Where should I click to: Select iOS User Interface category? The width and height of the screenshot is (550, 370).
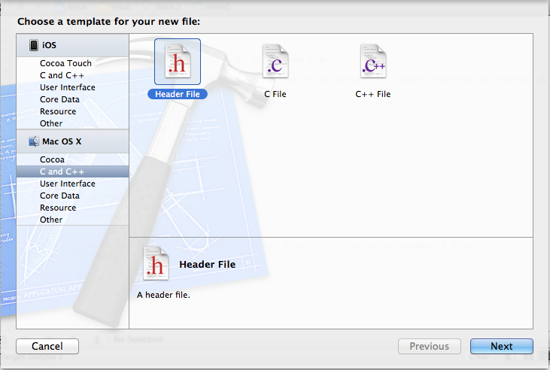coord(67,87)
